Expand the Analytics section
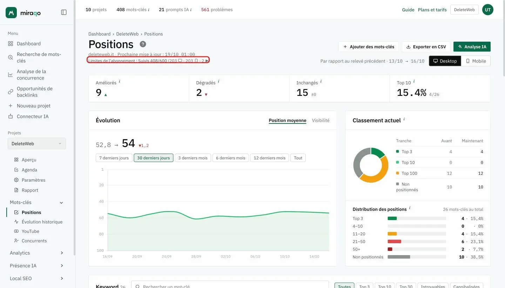Image resolution: width=505 pixels, height=288 pixels. point(36,253)
